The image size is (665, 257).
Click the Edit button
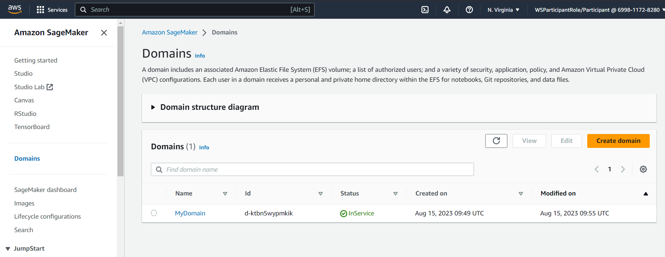566,141
